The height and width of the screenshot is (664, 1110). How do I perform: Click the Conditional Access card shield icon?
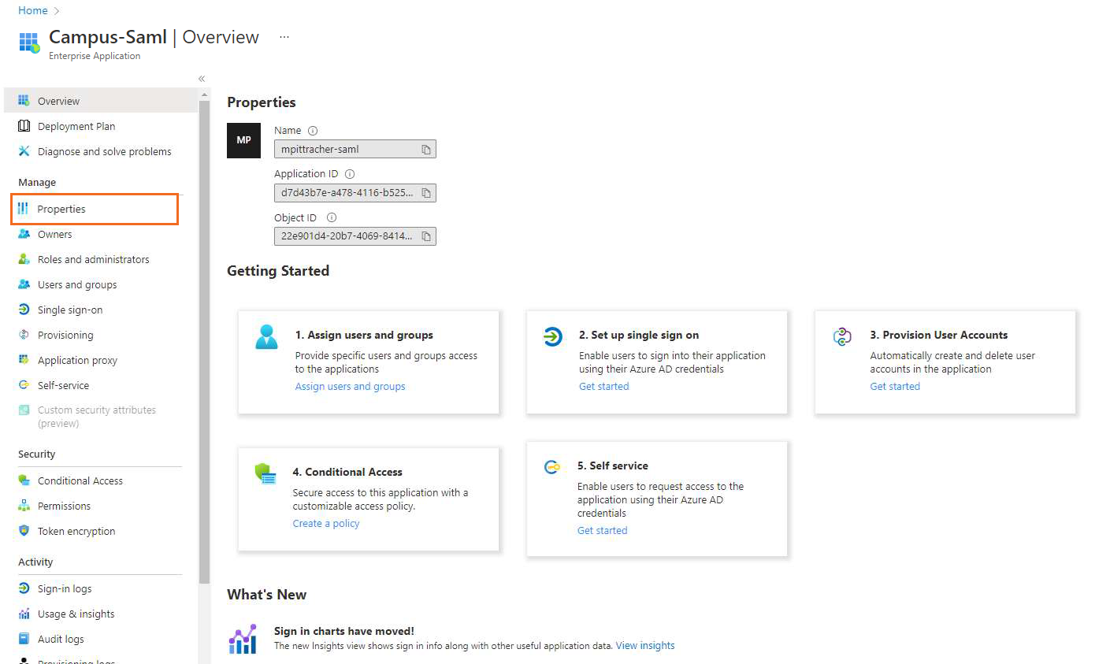point(265,473)
